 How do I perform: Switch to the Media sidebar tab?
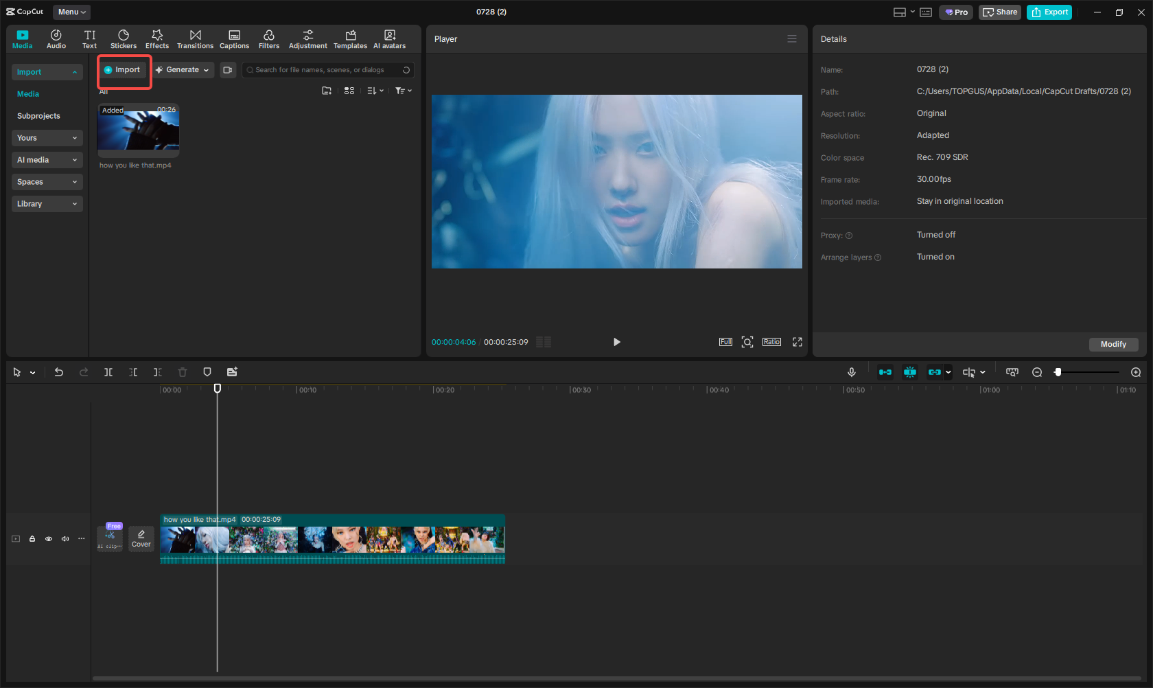point(27,93)
